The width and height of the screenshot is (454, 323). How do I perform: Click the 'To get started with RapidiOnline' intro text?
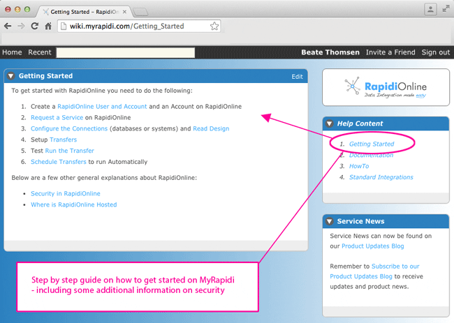coord(102,91)
